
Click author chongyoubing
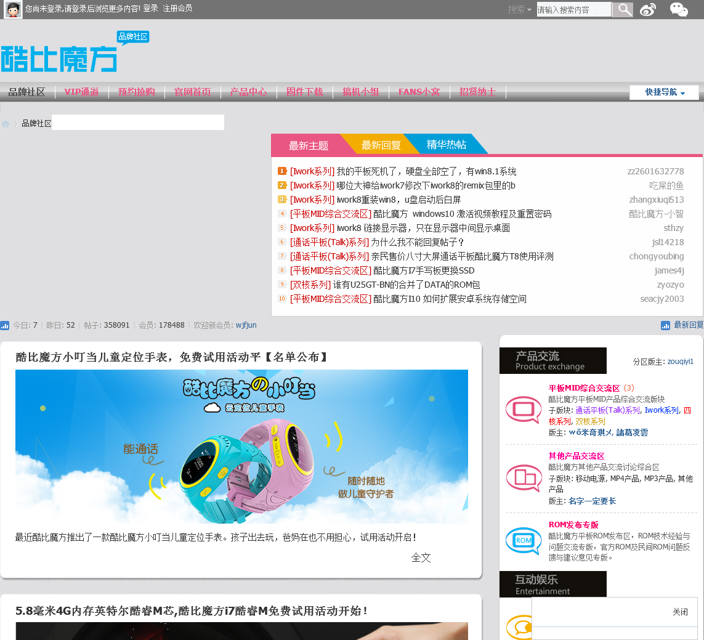pyautogui.click(x=657, y=256)
